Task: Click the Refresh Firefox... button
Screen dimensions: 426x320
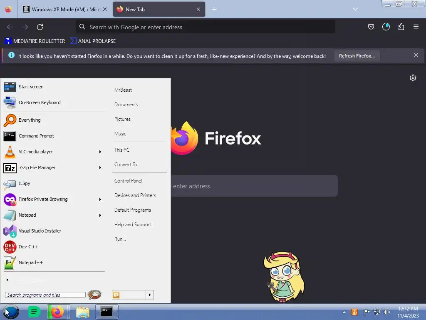Action: tap(357, 56)
